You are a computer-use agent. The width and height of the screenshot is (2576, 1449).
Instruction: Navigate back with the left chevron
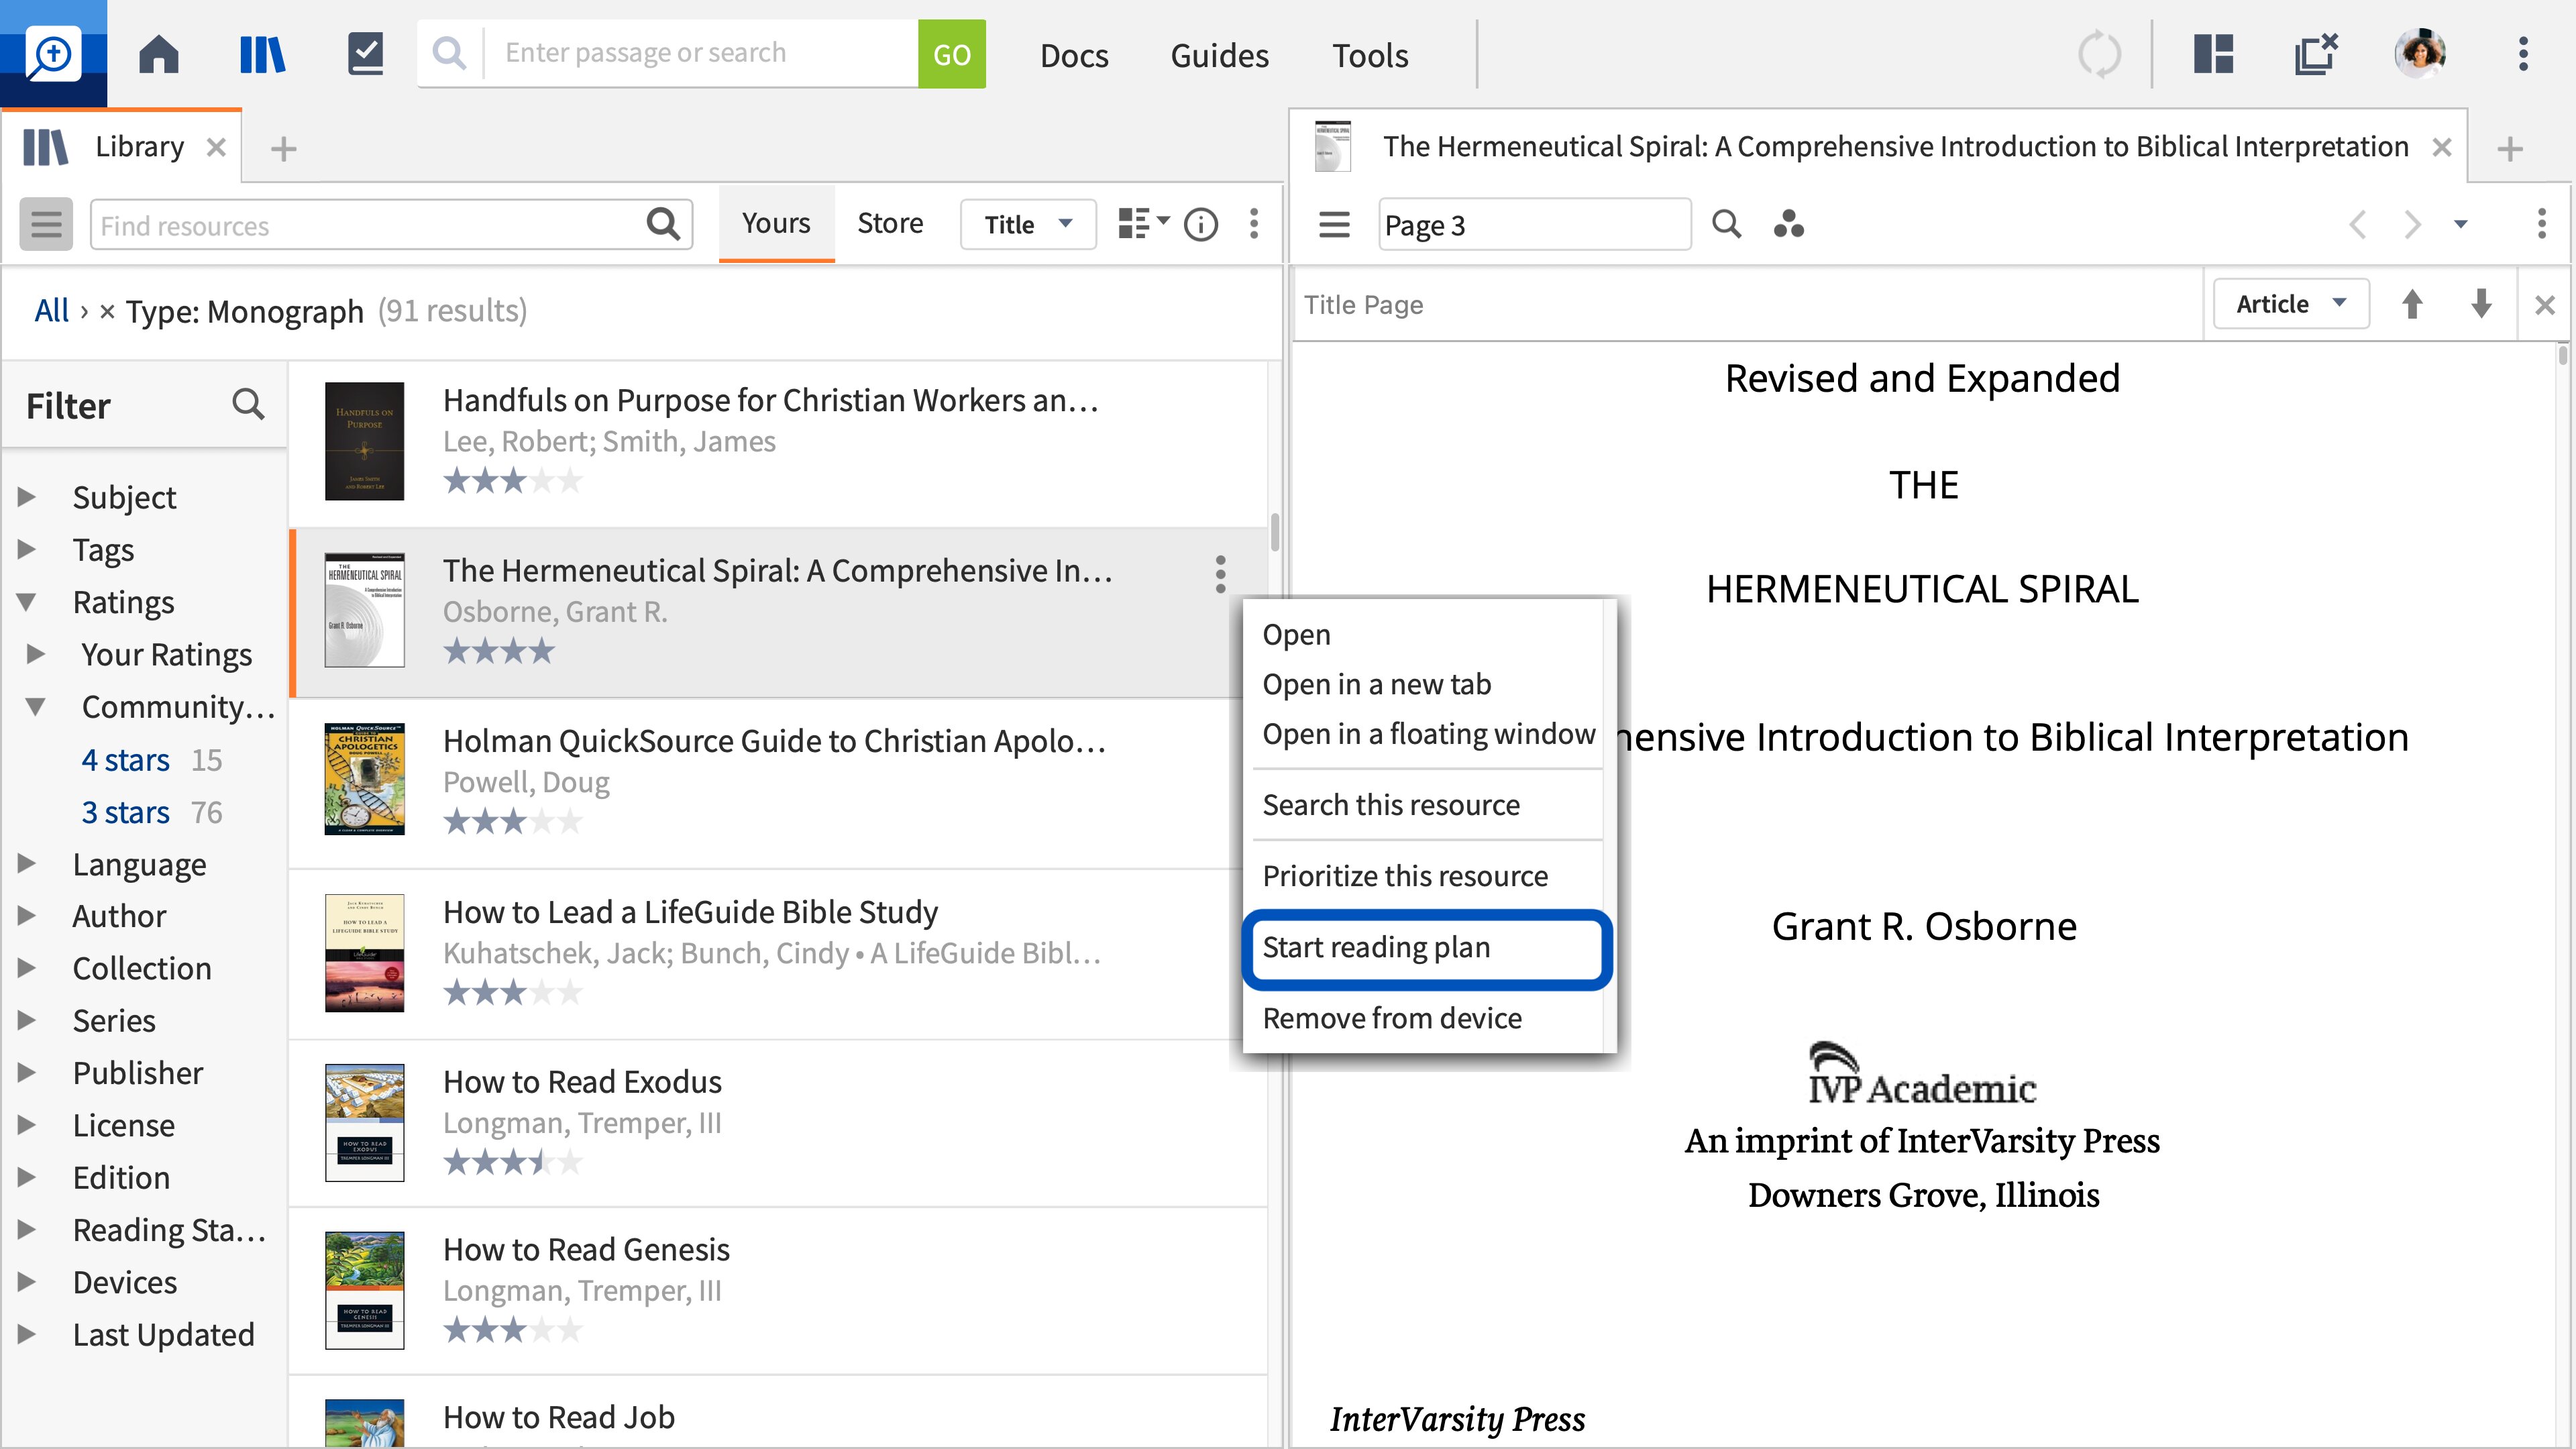coord(2357,224)
